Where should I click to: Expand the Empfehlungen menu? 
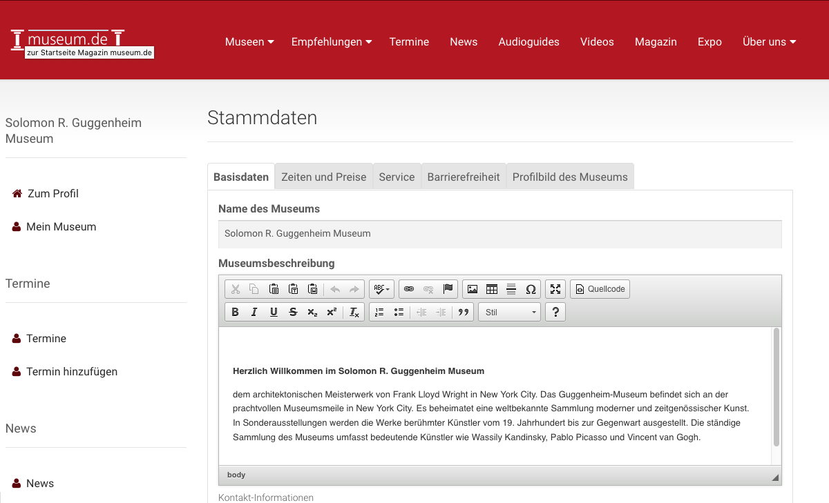[x=332, y=42]
